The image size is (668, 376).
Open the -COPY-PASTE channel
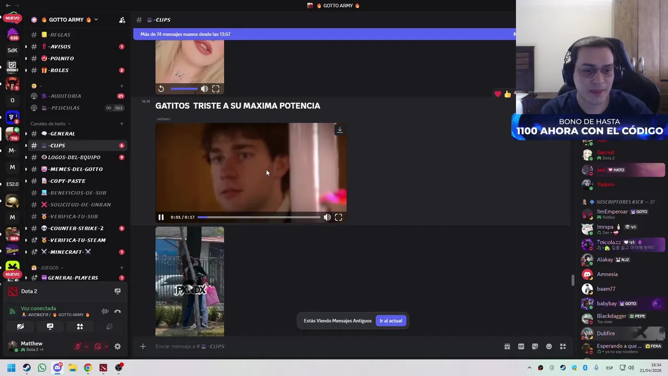pyautogui.click(x=77, y=181)
